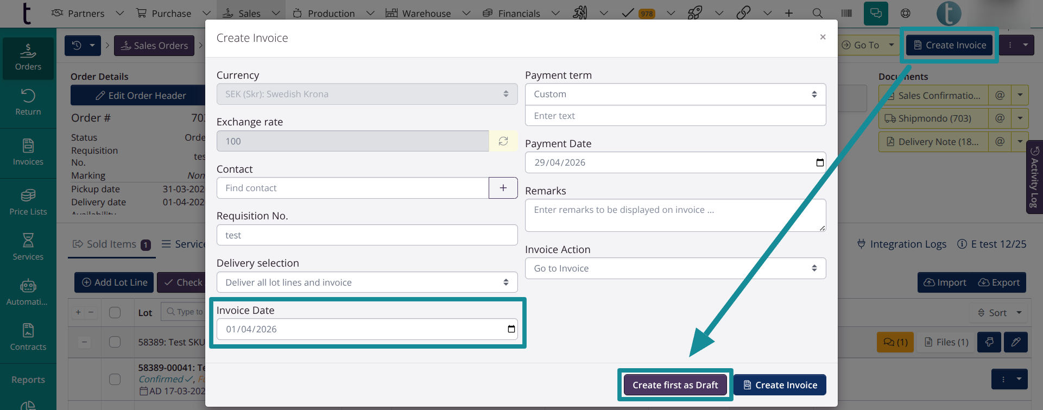Check the box for lot 58389 row
The width and height of the screenshot is (1043, 410).
(115, 342)
